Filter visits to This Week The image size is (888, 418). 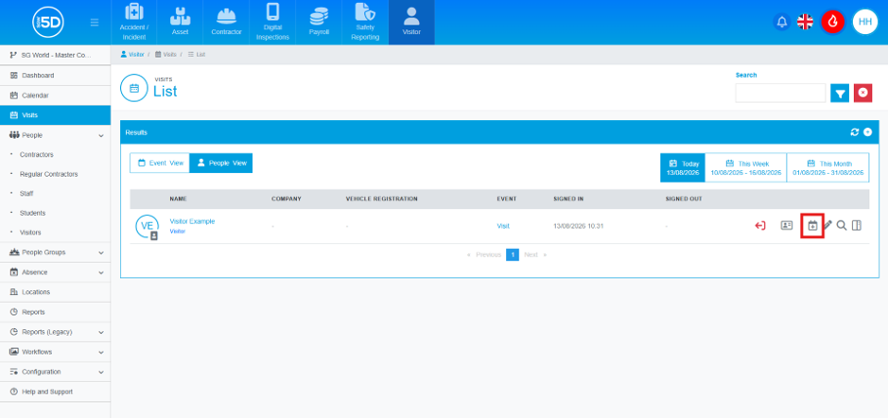[x=746, y=167]
